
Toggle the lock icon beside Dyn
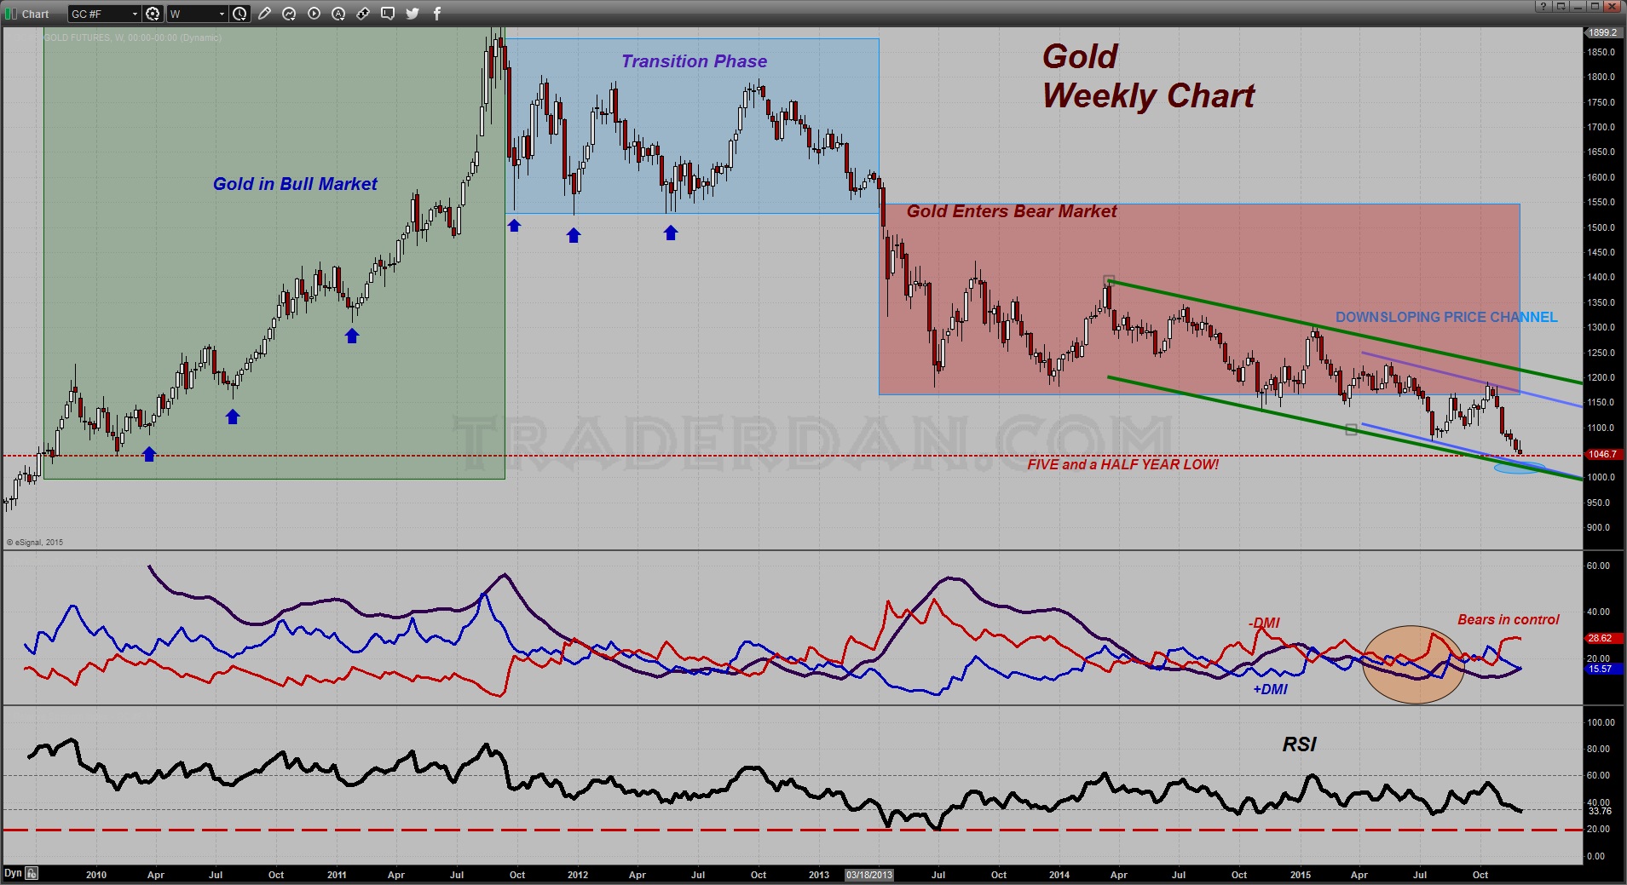32,873
